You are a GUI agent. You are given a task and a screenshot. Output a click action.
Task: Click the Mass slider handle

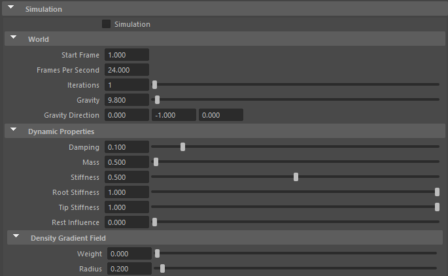pos(155,162)
